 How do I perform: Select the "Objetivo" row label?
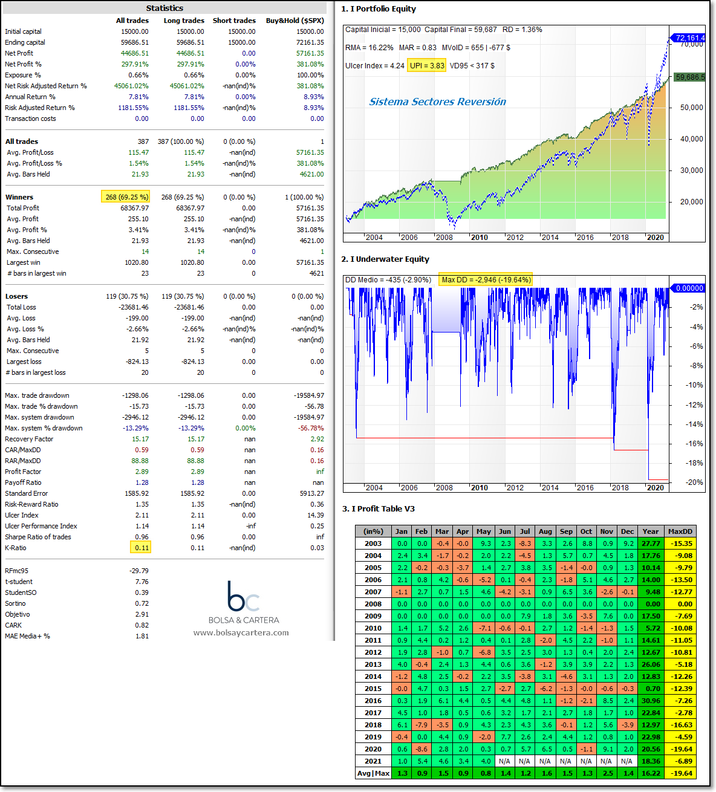pos(18,614)
